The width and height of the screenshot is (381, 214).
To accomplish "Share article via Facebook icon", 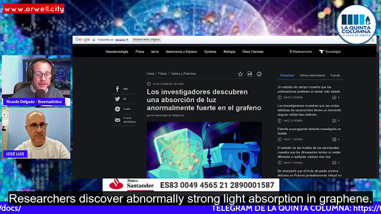I will pyautogui.click(x=117, y=89).
